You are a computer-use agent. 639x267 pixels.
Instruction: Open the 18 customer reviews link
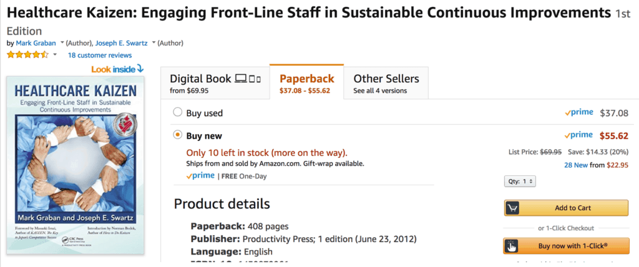click(x=100, y=55)
